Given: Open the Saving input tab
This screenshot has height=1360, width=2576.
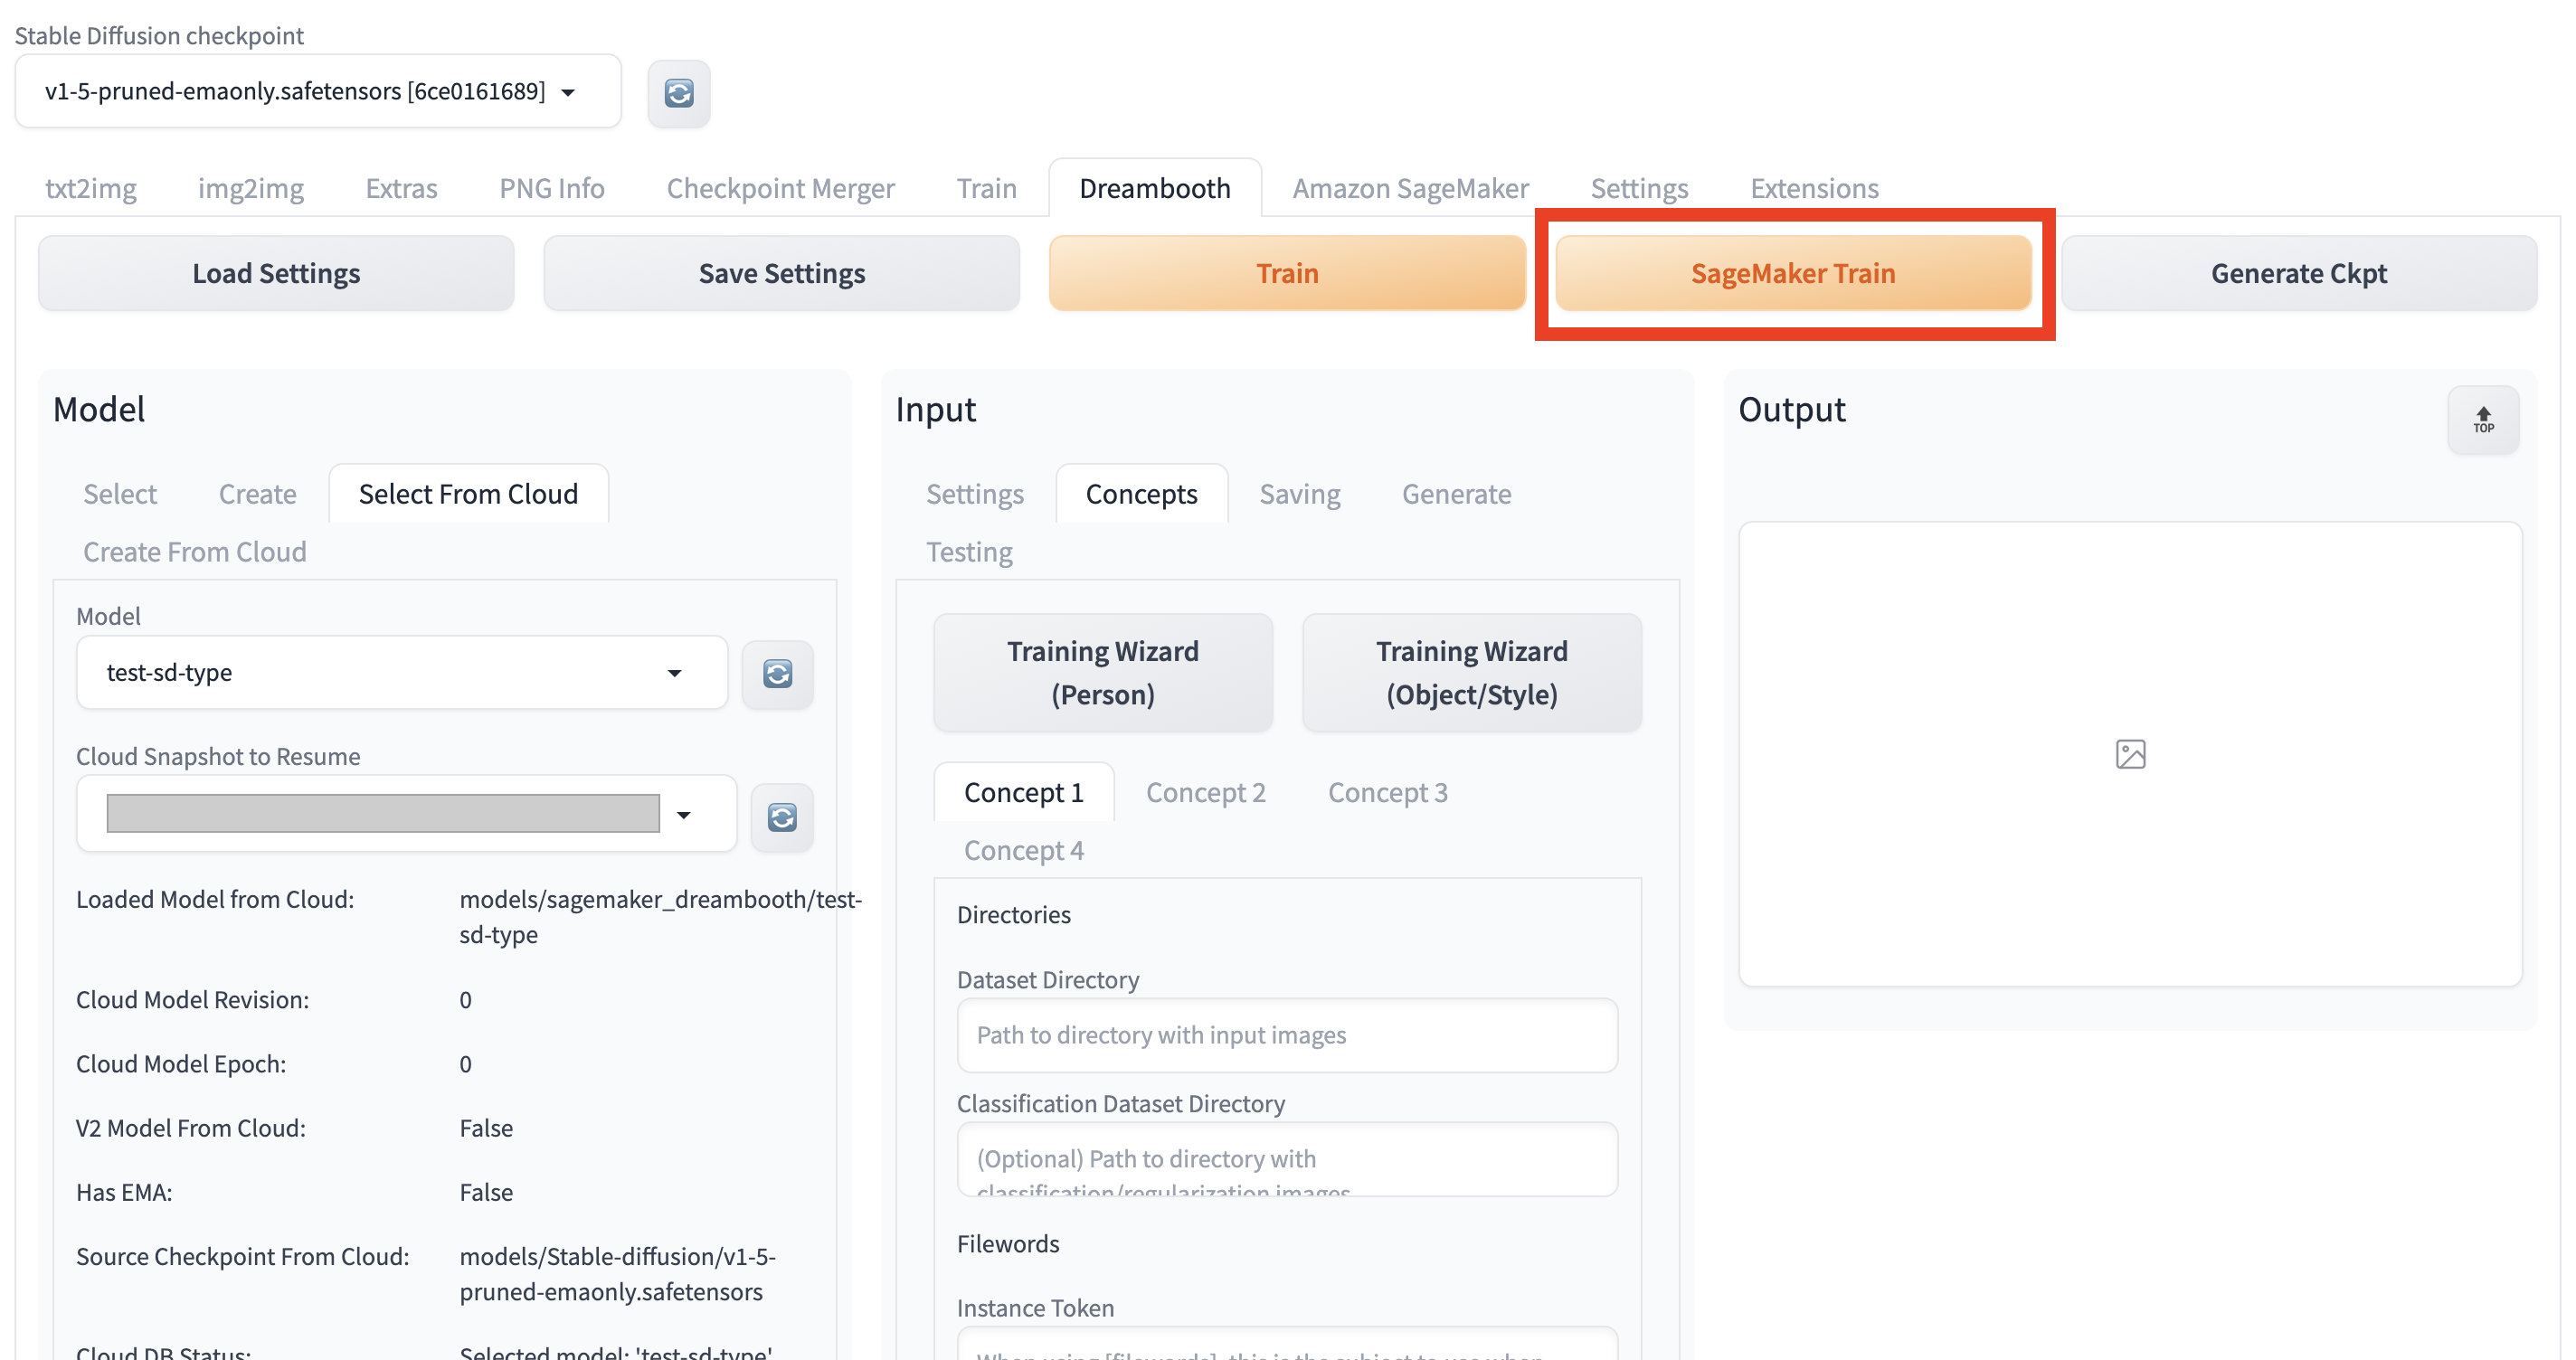Looking at the screenshot, I should tap(1299, 494).
